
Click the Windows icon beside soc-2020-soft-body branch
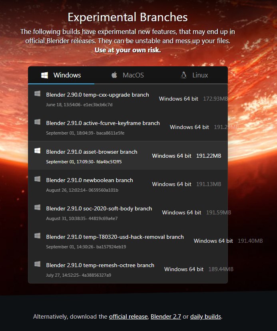click(38, 207)
